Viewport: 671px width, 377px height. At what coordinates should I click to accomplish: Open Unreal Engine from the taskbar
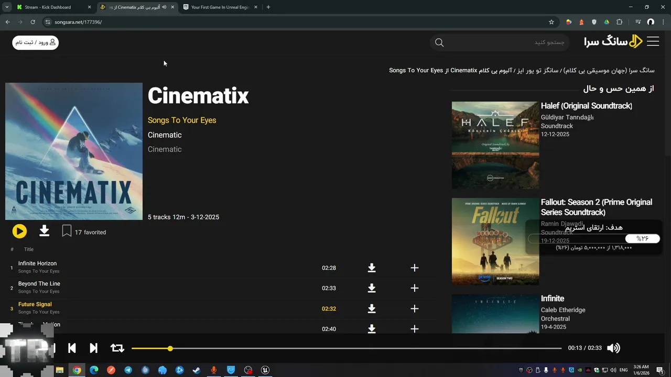point(265,370)
